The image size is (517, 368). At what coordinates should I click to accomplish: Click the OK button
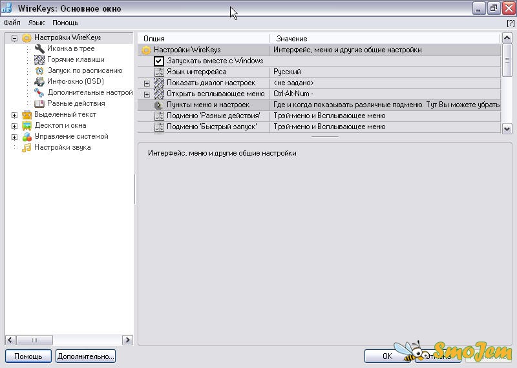point(388,356)
